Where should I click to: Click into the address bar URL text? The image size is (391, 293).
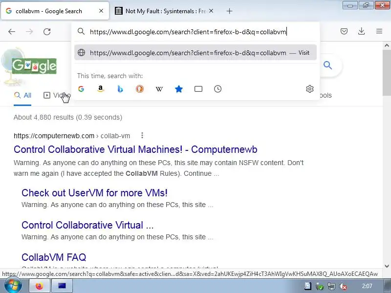(188, 32)
